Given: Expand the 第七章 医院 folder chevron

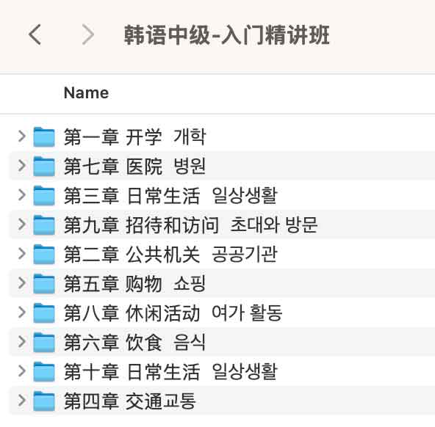Looking at the screenshot, I should 21,166.
